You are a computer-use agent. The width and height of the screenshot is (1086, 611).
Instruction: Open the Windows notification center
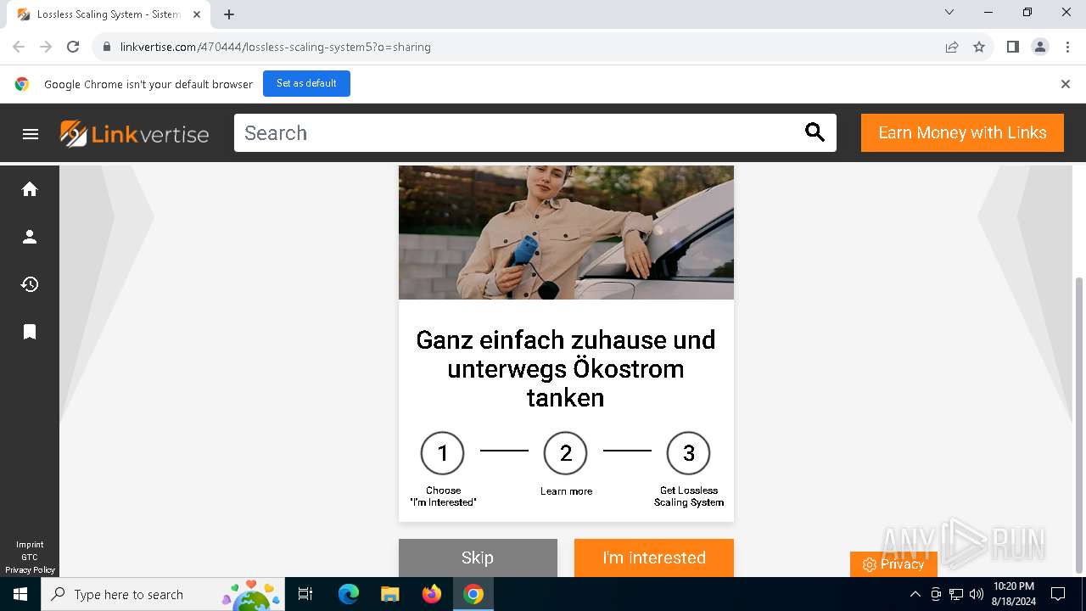tap(1058, 594)
